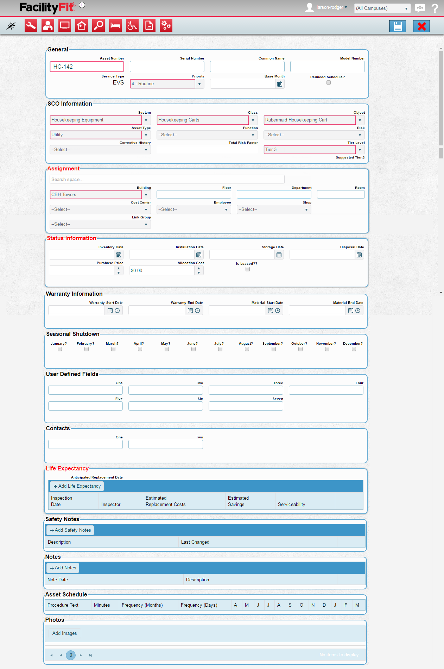The height and width of the screenshot is (669, 444).
Task: Save the asset with floppy disk icon
Action: [x=398, y=26]
